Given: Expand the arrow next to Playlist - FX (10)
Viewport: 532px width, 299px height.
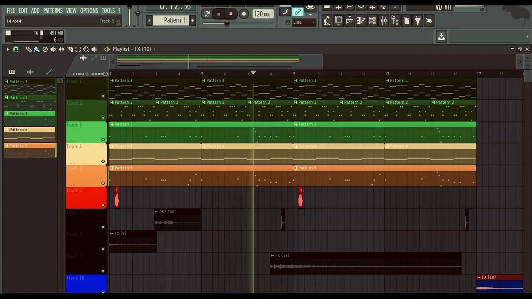Looking at the screenshot, I should [x=155, y=49].
